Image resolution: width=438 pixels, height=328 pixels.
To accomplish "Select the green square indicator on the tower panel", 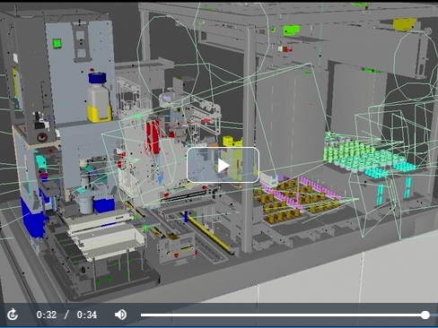I will [57, 44].
